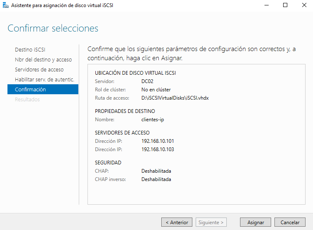Close the wizard with the X button
313x230 pixels.
304,5
